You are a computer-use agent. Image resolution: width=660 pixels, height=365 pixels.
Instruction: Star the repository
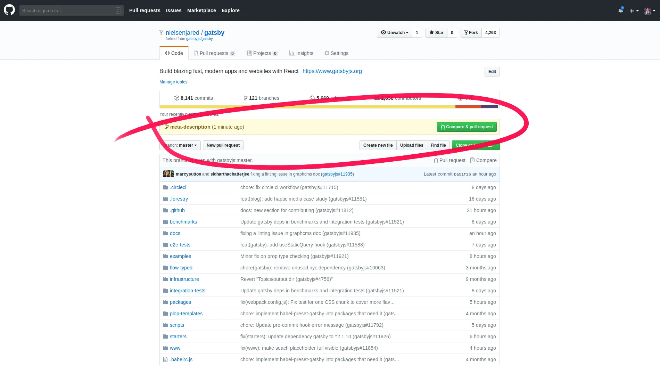436,32
